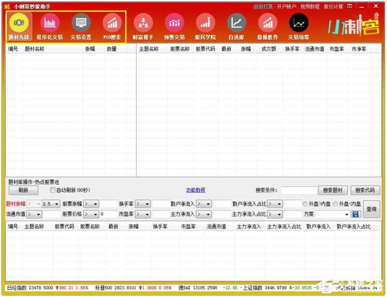Open 交易设置 settings icon

(81, 24)
